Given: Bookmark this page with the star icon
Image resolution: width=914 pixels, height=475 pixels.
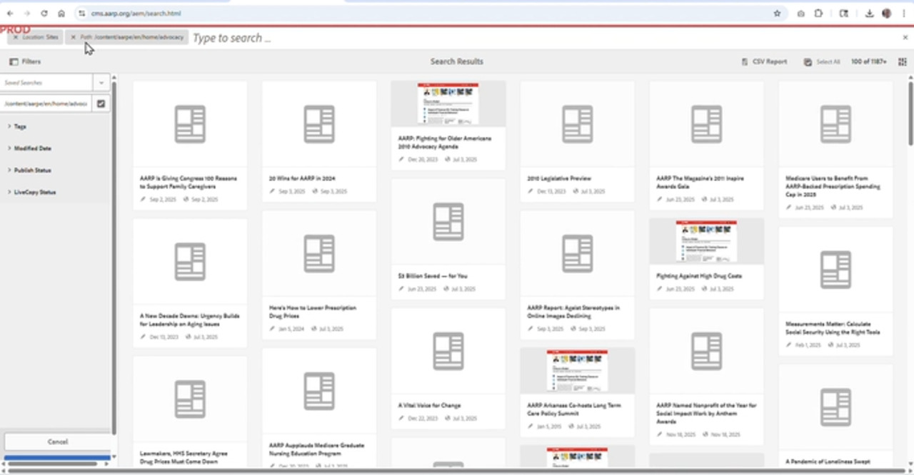Looking at the screenshot, I should tap(777, 14).
